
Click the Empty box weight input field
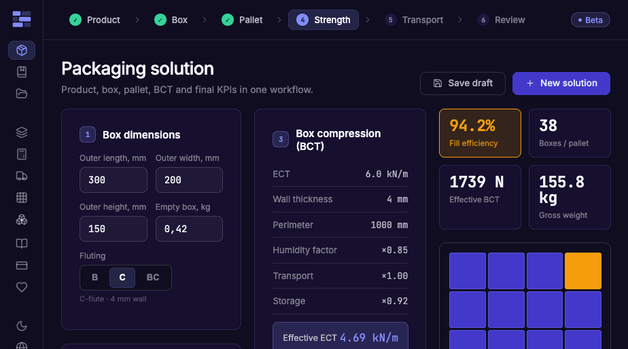point(189,229)
